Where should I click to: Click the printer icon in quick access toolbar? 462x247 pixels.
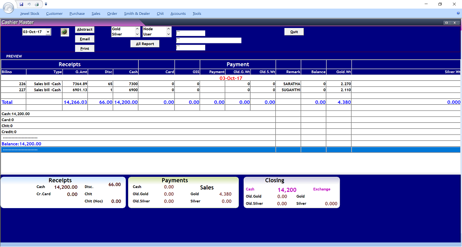tap(36, 4)
